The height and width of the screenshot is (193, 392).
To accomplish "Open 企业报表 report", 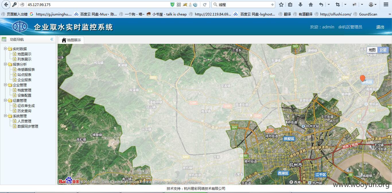I will [x=24, y=80].
